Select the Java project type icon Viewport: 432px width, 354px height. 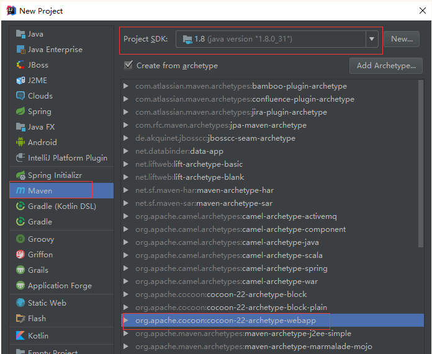pos(20,34)
